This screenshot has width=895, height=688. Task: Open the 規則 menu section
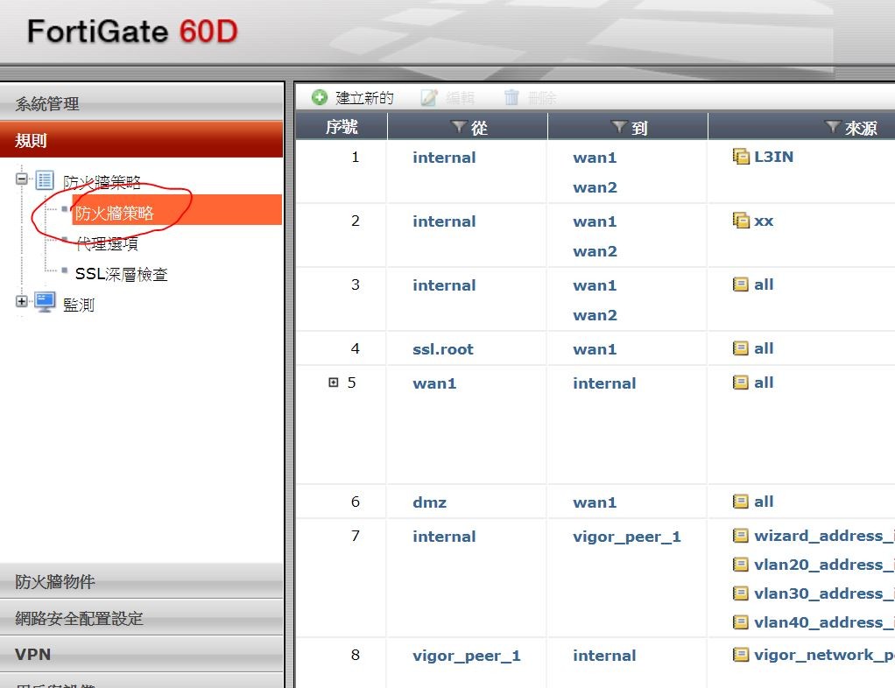[x=142, y=140]
